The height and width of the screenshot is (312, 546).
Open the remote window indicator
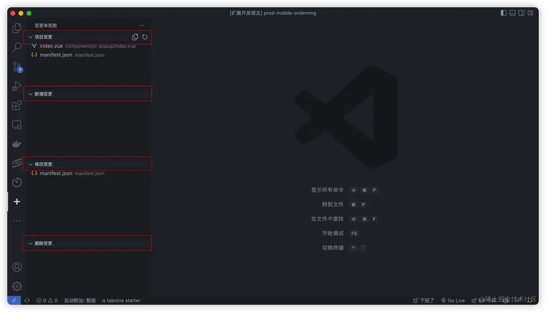(14, 300)
